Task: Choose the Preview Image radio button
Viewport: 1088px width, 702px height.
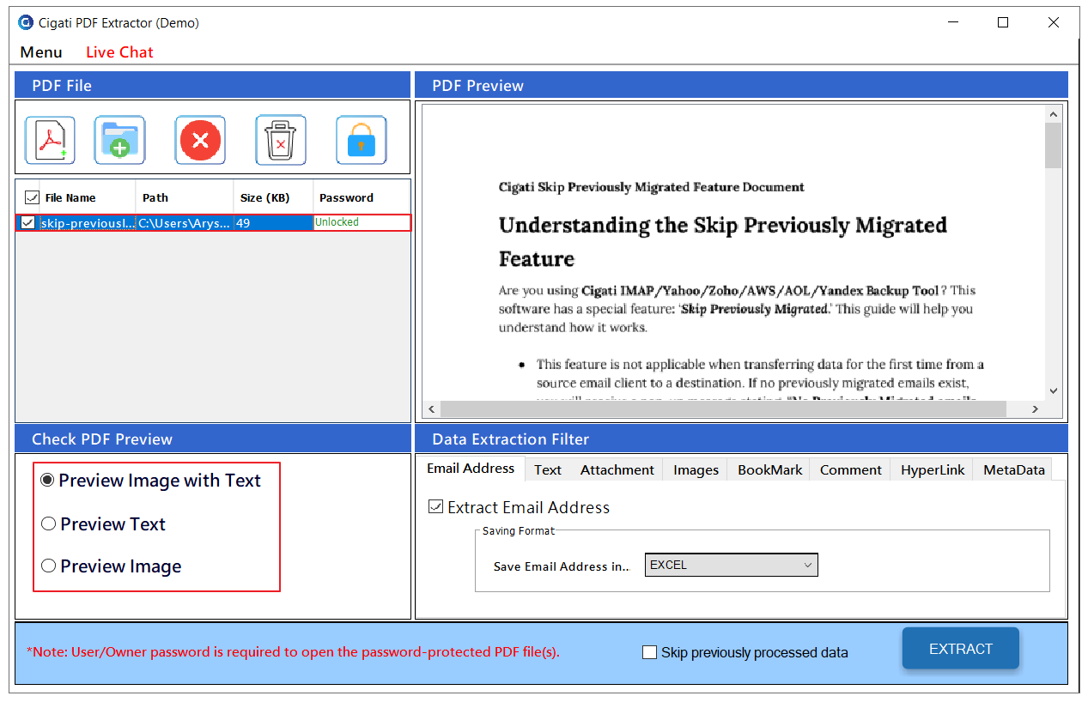Action: pyautogui.click(x=48, y=566)
